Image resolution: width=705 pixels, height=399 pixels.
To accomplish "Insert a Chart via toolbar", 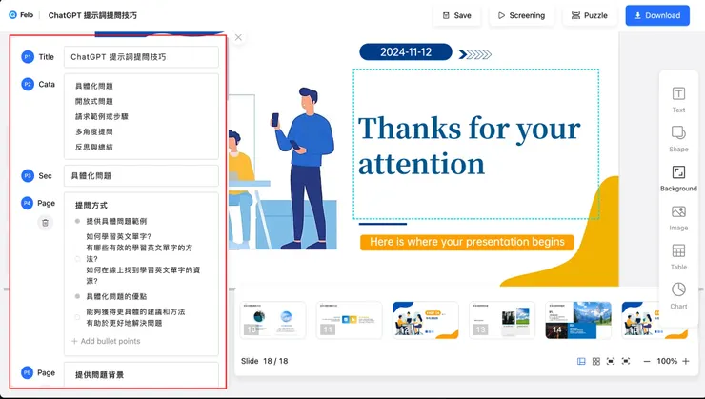I will pyautogui.click(x=678, y=296).
